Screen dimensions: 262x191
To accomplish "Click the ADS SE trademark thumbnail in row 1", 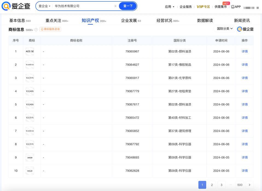I will [30, 51].
